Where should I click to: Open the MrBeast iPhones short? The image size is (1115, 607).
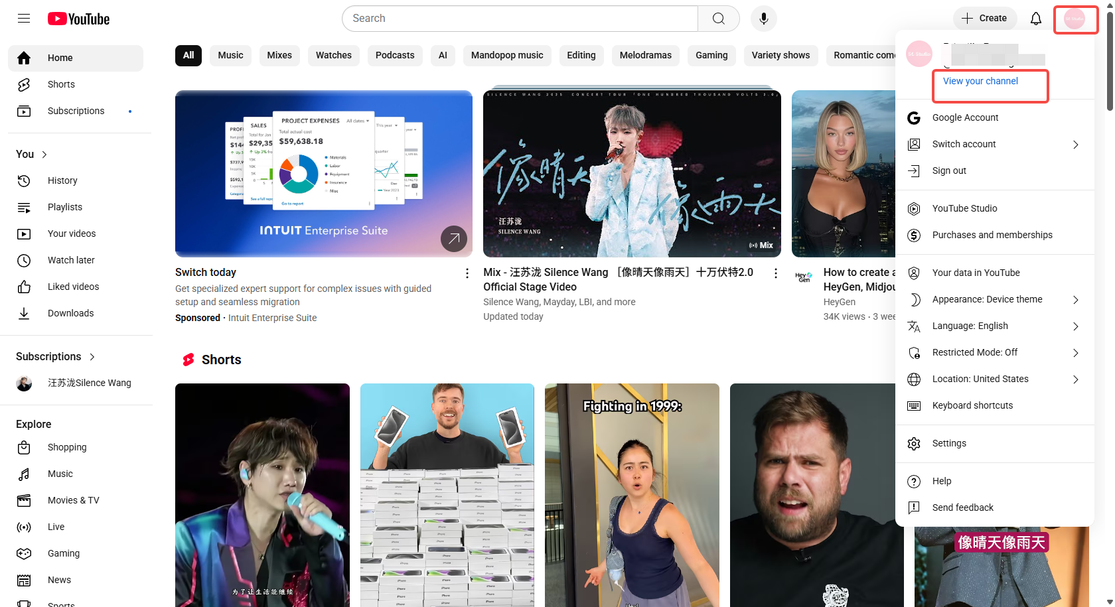tap(447, 495)
